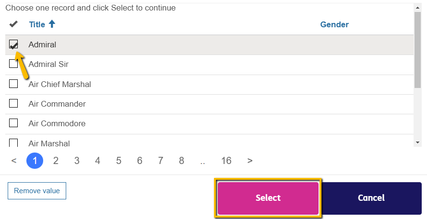Jump to page 2
The width and height of the screenshot is (427, 219).
pos(56,161)
